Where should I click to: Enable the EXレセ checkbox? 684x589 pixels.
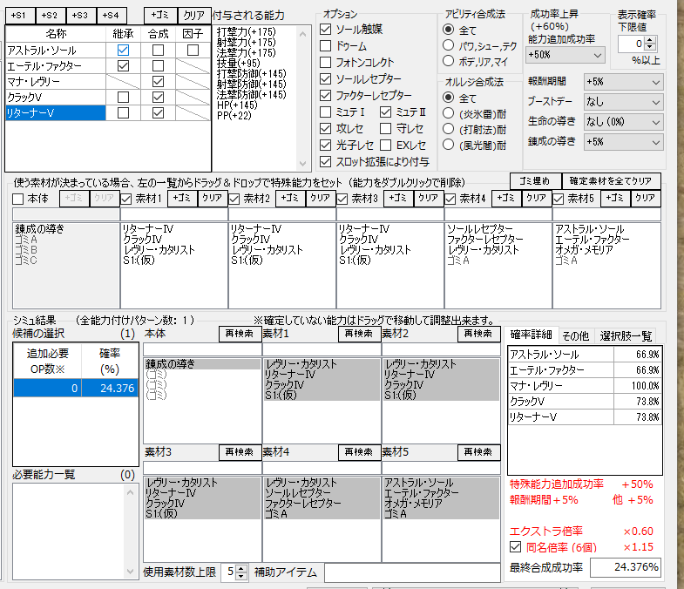click(x=385, y=145)
